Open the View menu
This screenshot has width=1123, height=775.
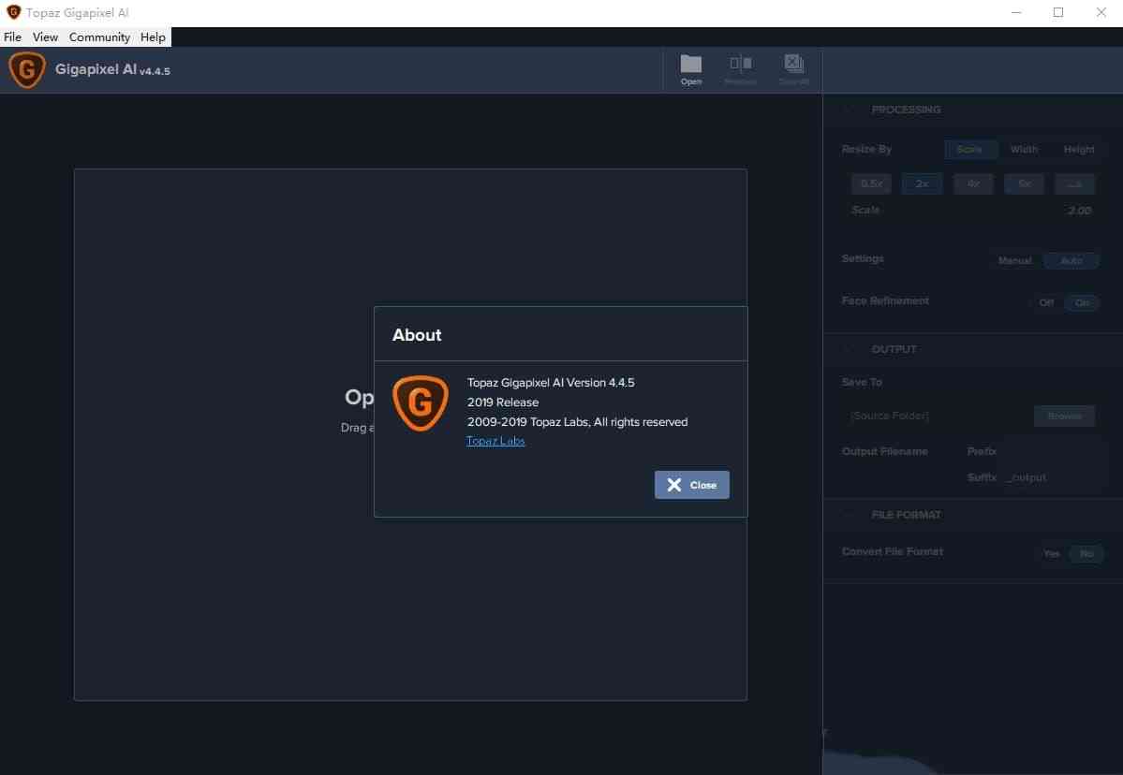(x=45, y=37)
